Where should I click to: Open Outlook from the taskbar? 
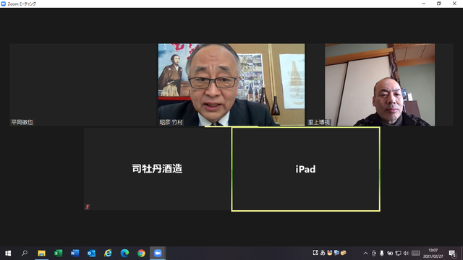click(92, 253)
